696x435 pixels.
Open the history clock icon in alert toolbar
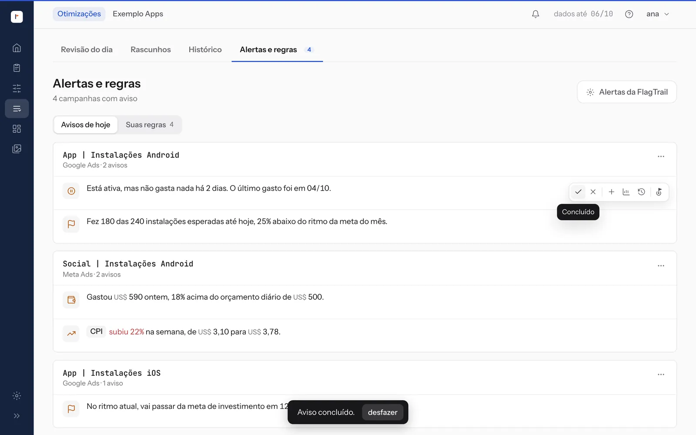coord(641,192)
